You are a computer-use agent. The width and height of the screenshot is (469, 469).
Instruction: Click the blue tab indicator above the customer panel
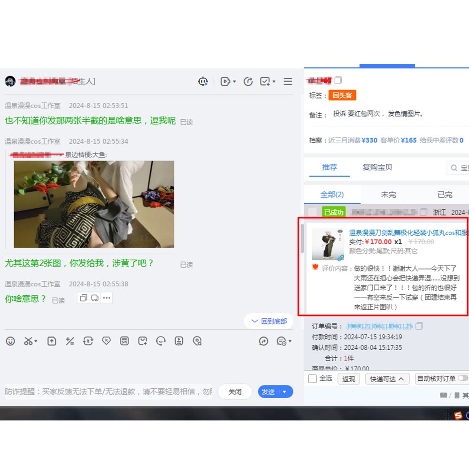click(387, 66)
